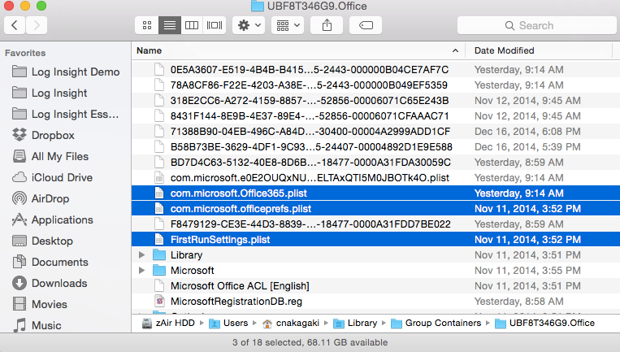This screenshot has height=352, width=620.
Task: Click the com.microsoft.Office365.plist file icon
Action: coord(159,193)
